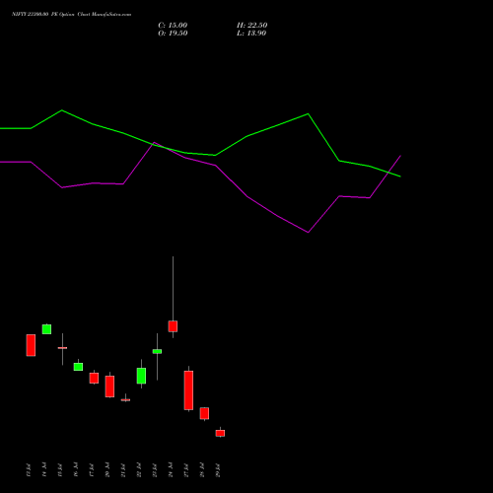This screenshot has height=493, width=493.
Task: Click the open value O: 19.50
Action: 173,34
